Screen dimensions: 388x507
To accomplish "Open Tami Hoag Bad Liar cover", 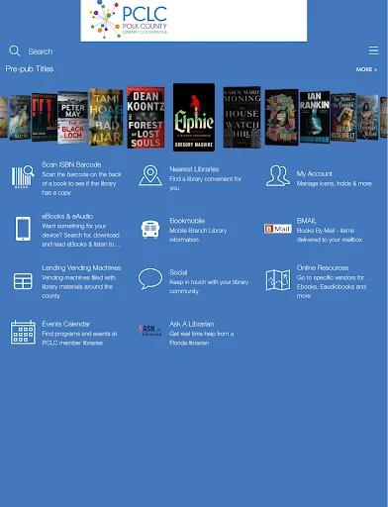I will [x=106, y=117].
